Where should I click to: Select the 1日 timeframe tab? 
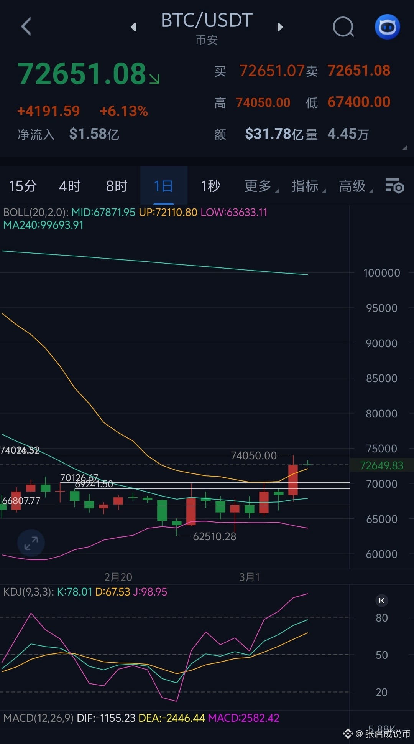click(x=164, y=186)
